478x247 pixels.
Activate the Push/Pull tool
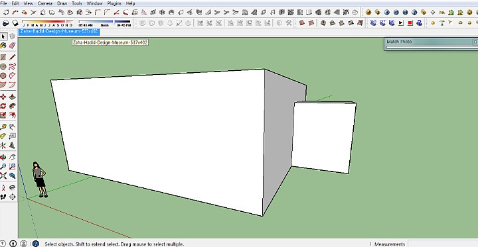12,97
